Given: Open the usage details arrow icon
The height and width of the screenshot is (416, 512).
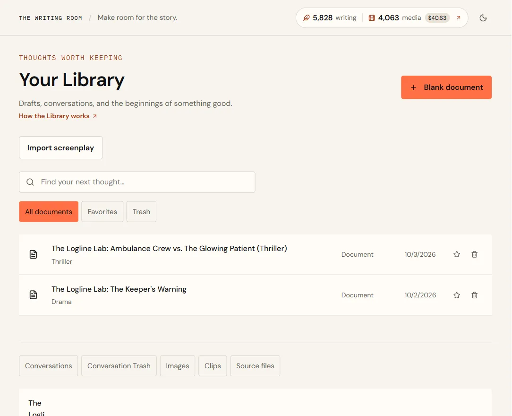Looking at the screenshot, I should coord(459,18).
